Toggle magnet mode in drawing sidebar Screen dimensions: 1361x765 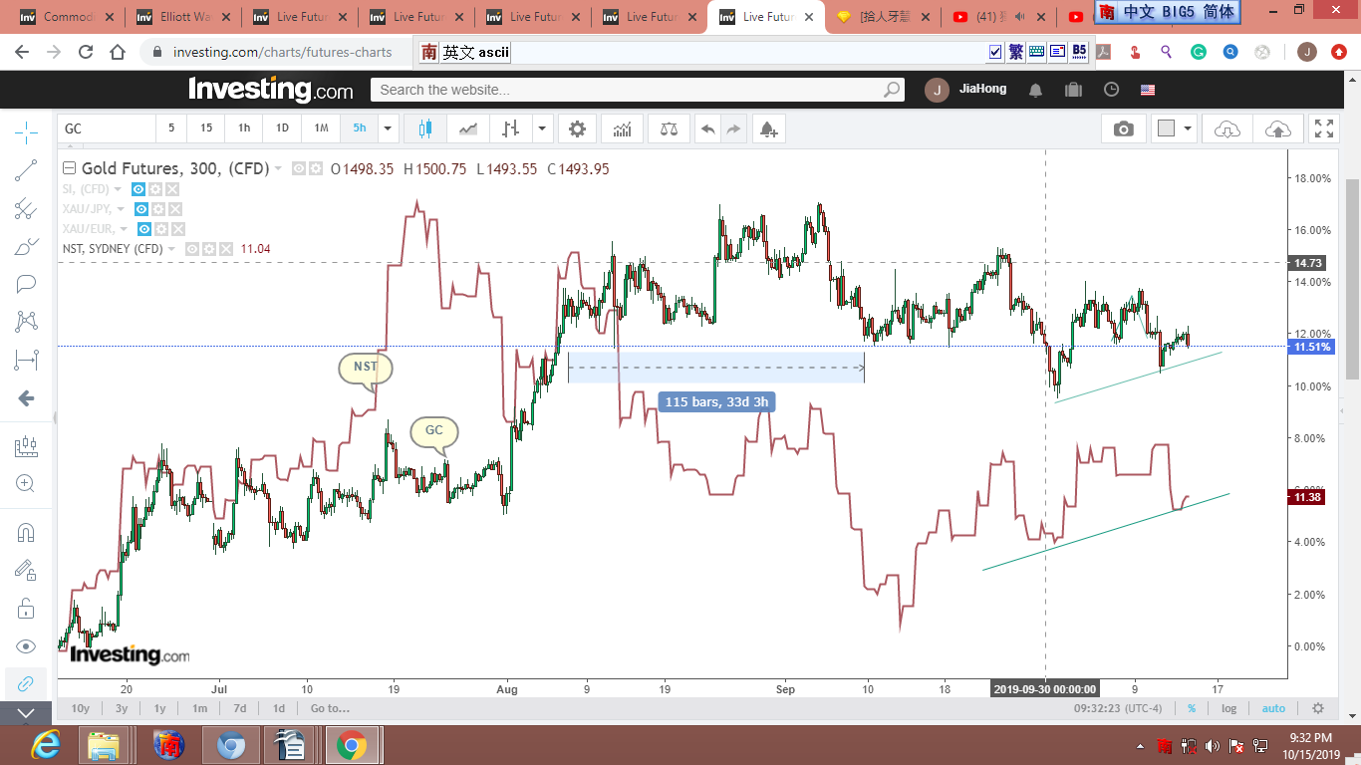click(x=26, y=533)
